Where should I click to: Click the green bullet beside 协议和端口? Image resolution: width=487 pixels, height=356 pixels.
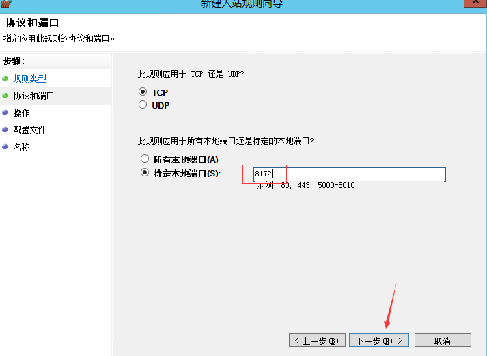tap(5, 96)
